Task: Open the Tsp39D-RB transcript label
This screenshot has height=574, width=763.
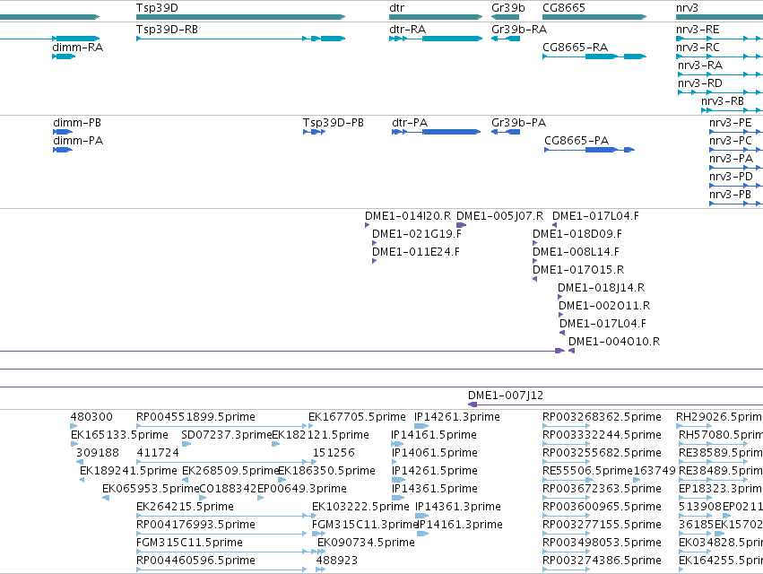Action: click(167, 30)
